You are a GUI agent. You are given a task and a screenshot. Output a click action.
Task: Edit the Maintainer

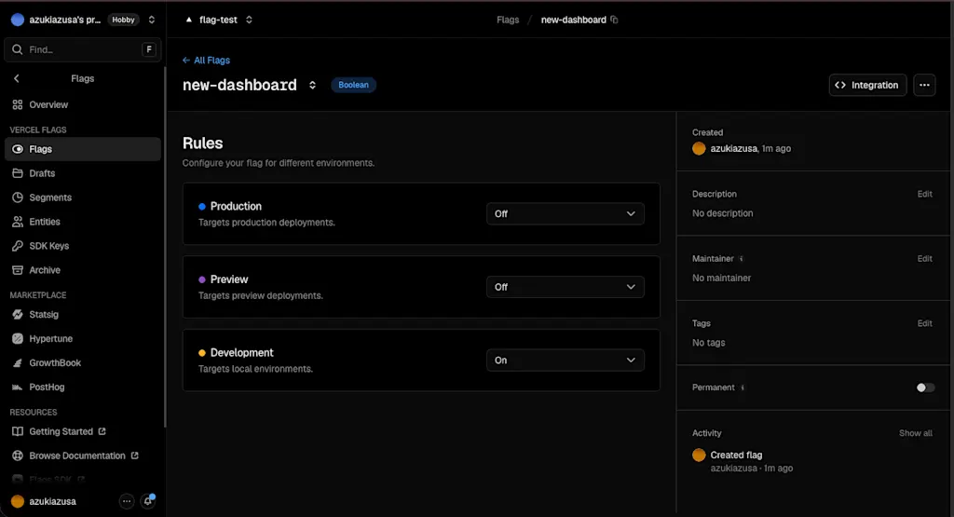click(925, 259)
